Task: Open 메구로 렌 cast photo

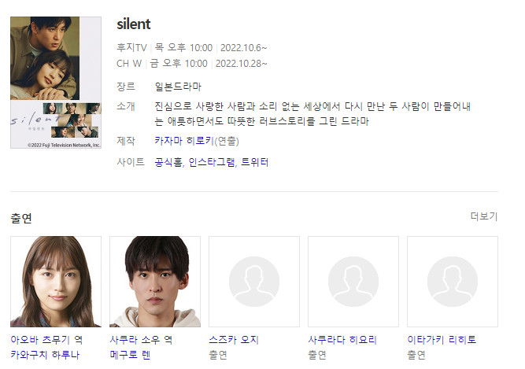Action: pyautogui.click(x=155, y=282)
